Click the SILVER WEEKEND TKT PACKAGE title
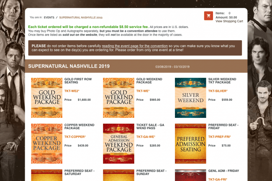The height and width of the screenshot is (181, 272). click(x=222, y=81)
